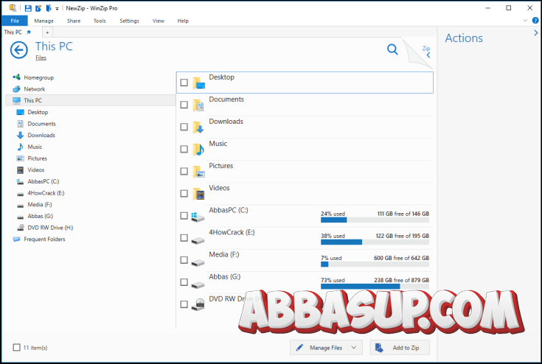Image resolution: width=542 pixels, height=364 pixels.
Task: Click the 4HowCrack (E:) drive icon in list
Action: tap(198, 240)
